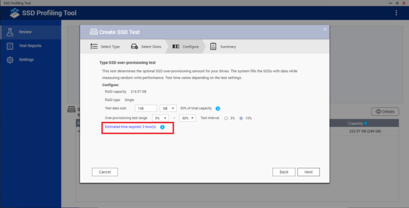
Task: Click the Capacity column header
Action: tap(373, 124)
